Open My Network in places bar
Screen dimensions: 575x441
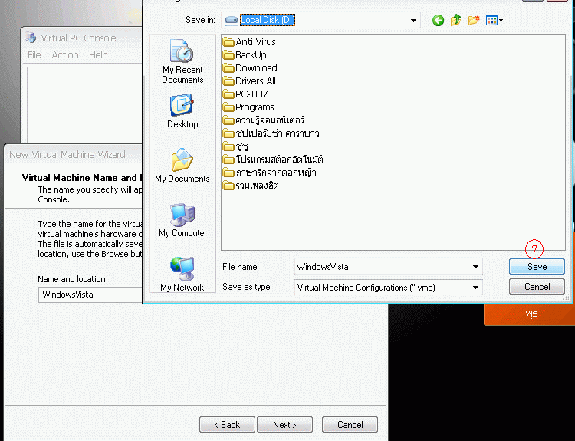(x=182, y=275)
